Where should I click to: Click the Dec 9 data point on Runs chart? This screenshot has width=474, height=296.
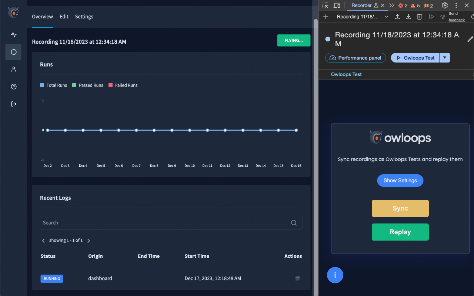172,130
